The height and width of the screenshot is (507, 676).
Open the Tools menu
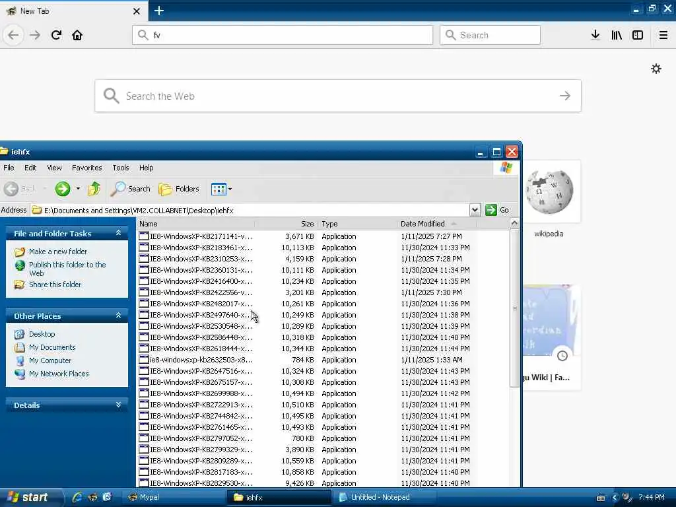click(121, 168)
